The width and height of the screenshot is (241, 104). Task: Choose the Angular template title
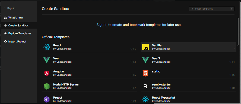[x=59, y=71]
